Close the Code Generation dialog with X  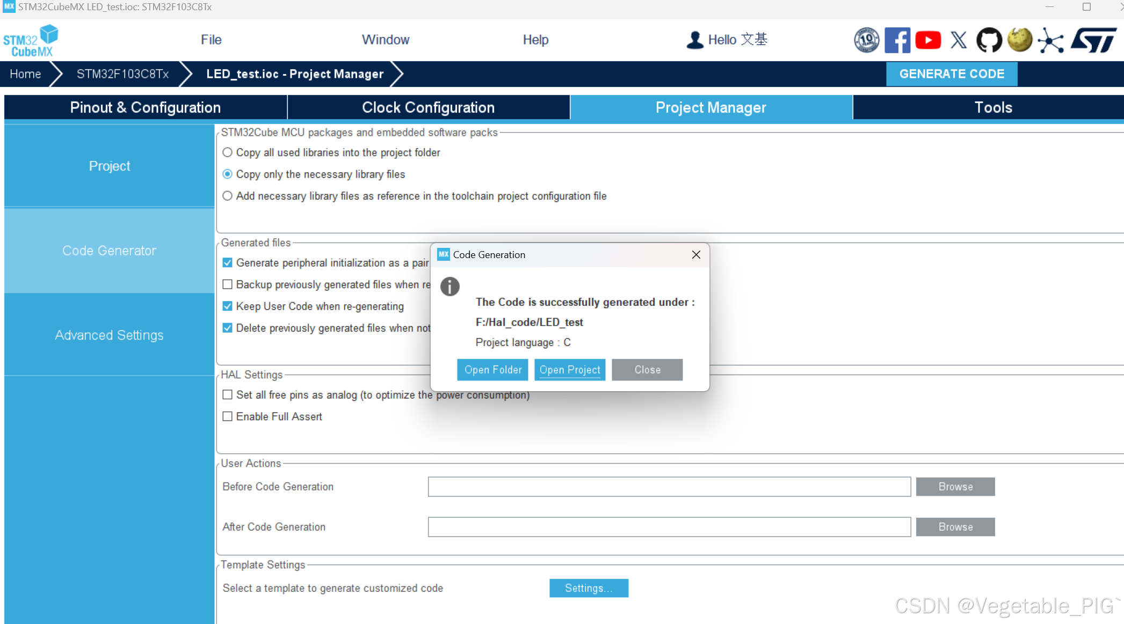tap(696, 255)
